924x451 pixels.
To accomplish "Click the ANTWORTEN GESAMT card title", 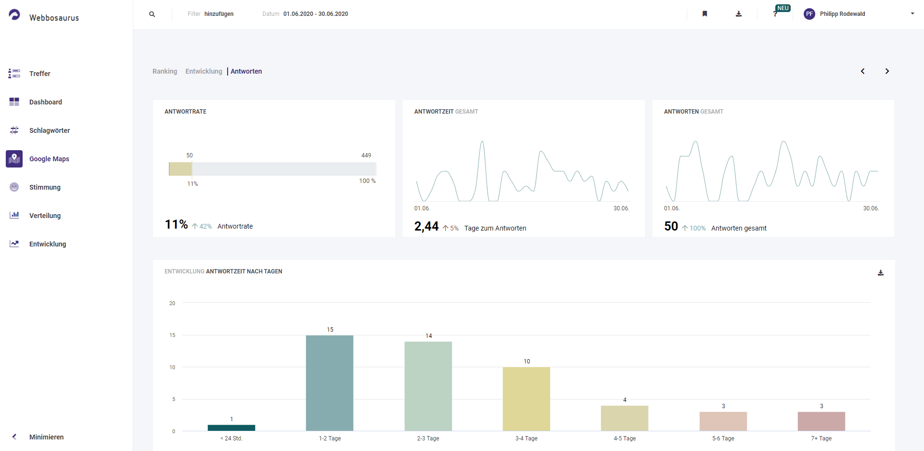I will 693,112.
